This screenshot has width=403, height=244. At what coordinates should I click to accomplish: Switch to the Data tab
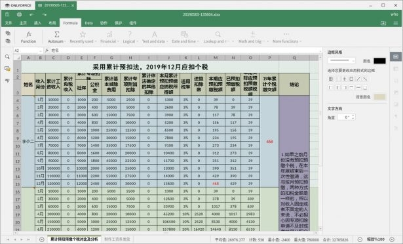tap(88, 23)
